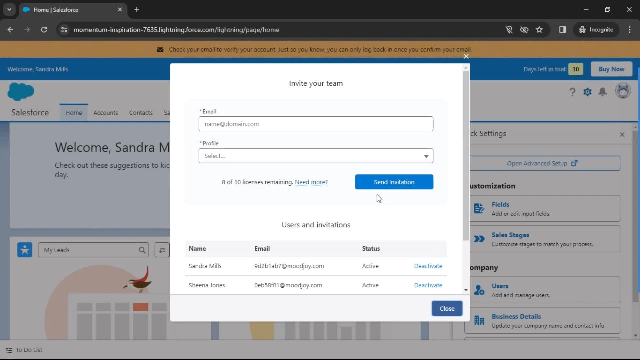Click the address bar URL
Screen dimensions: 640x360
pyautogui.click(x=176, y=30)
